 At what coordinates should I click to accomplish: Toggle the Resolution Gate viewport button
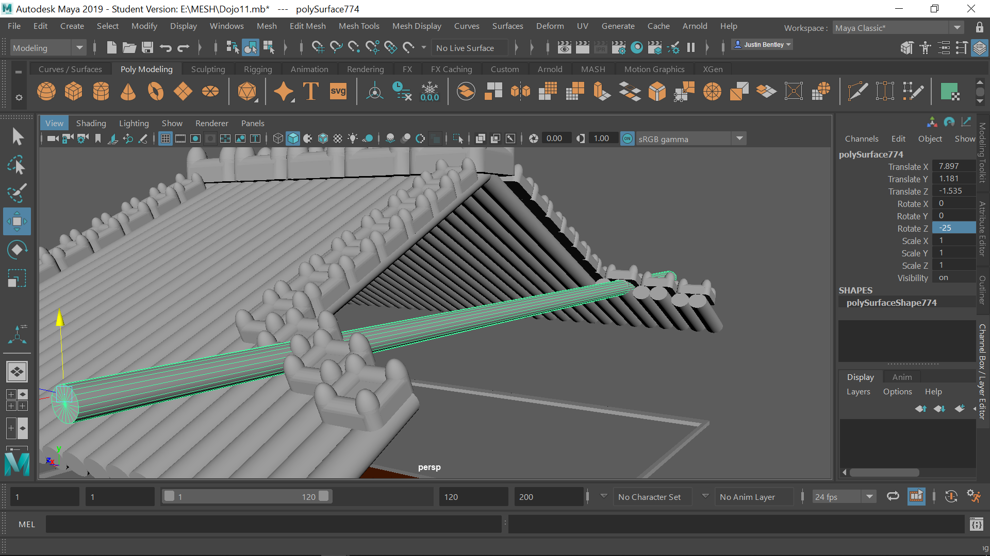[195, 138]
